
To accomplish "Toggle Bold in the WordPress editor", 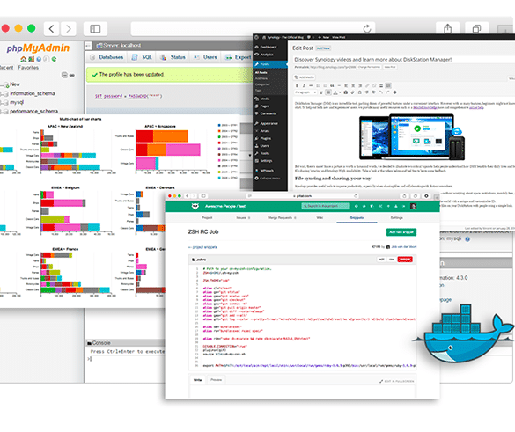I will tap(298, 85).
